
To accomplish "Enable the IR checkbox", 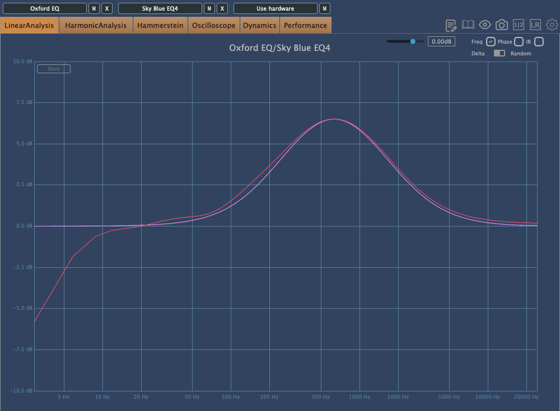I will [539, 42].
